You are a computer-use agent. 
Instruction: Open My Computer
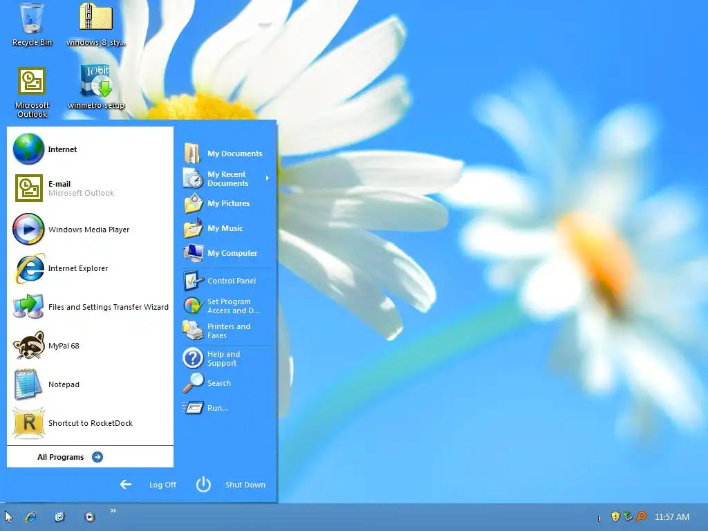pyautogui.click(x=227, y=253)
